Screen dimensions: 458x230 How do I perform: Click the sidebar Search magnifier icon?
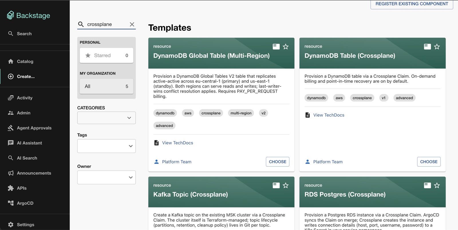(11, 33)
